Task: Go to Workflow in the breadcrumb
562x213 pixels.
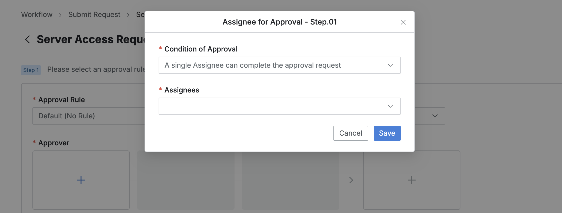Action: tap(37, 15)
